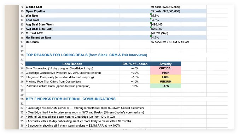Image resolution: width=239 pixels, height=134 pixels.
Task: Click row 36 header number
Action: pyautogui.click(x=22, y=126)
